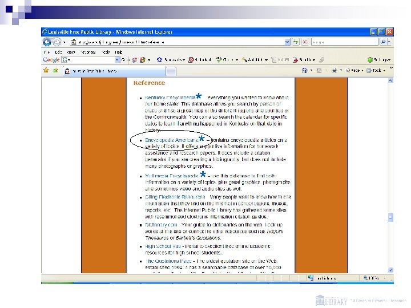Click the Google toolbar Send to button
Image resolution: width=411 pixels, height=308 pixels.
click(x=304, y=60)
